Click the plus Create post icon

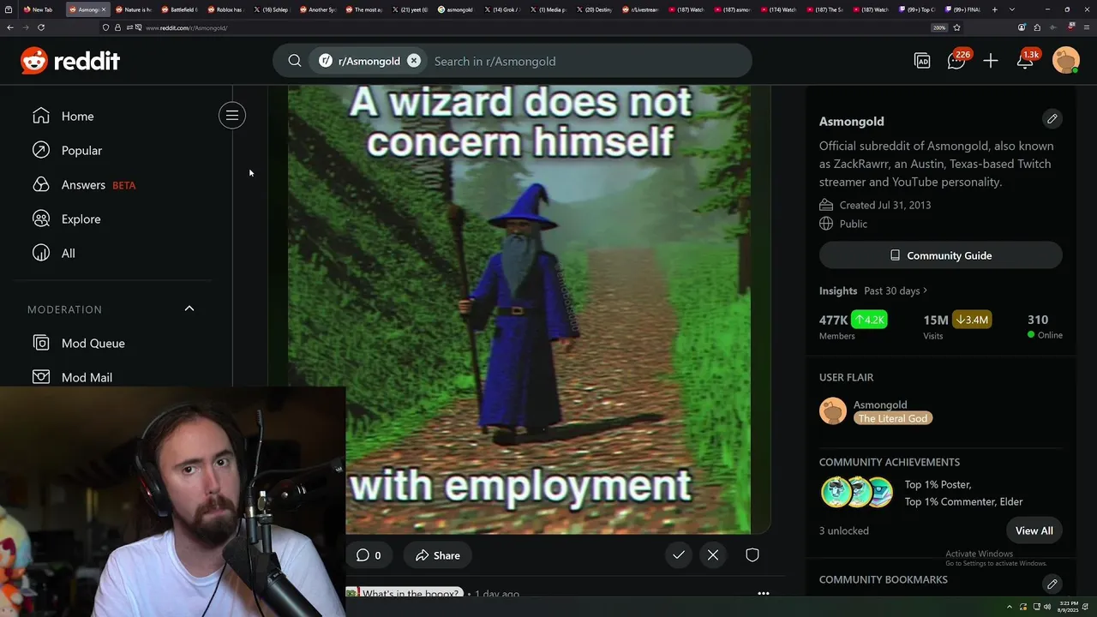click(x=991, y=61)
